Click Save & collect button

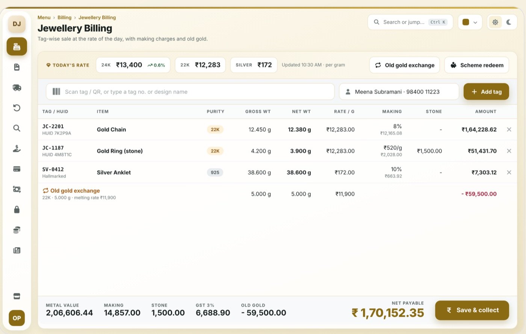click(x=472, y=310)
